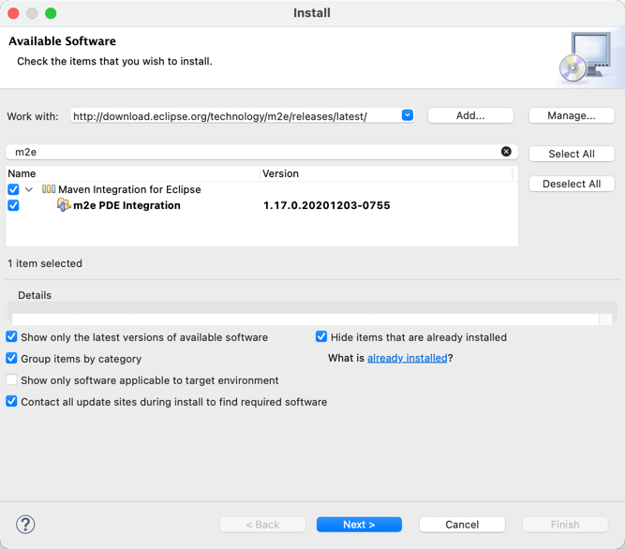Click the Maven Integration category icon
The height and width of the screenshot is (549, 625).
tap(49, 189)
